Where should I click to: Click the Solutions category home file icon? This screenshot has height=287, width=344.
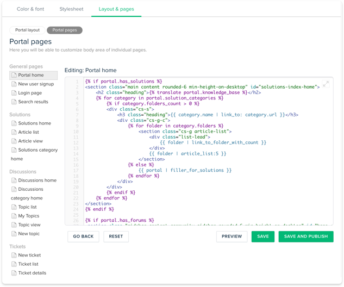tap(14, 150)
